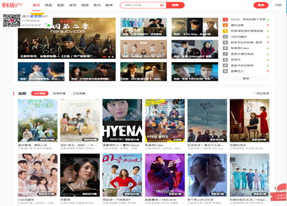This screenshot has height=206, width=287.
Task: Click the gray number 10 rank badge
Action: pos(225,71)
